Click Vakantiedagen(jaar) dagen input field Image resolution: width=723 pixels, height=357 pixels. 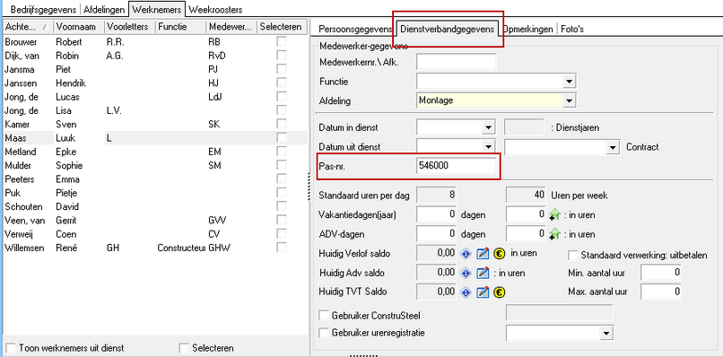[436, 214]
